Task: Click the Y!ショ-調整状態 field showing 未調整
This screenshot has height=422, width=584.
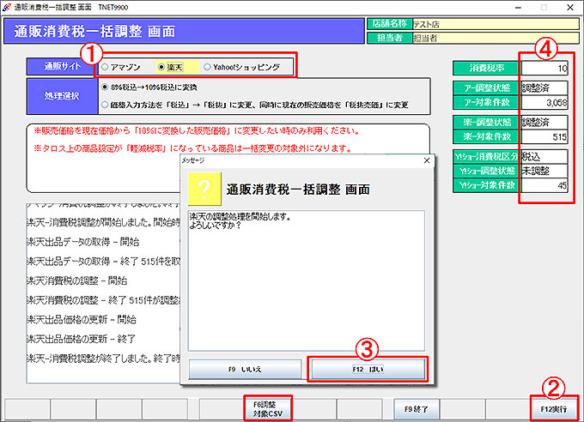Action: [544, 171]
